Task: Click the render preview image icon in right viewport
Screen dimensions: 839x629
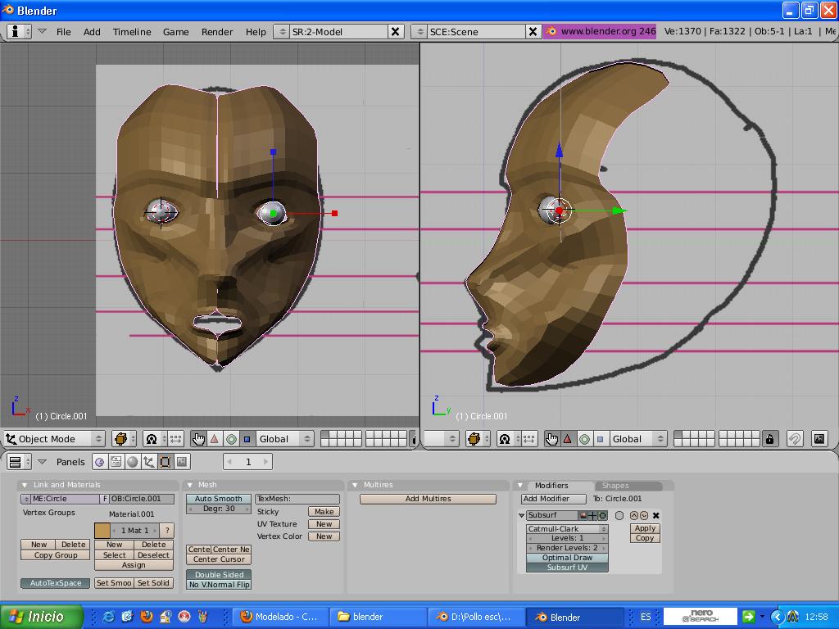Action: click(x=819, y=439)
